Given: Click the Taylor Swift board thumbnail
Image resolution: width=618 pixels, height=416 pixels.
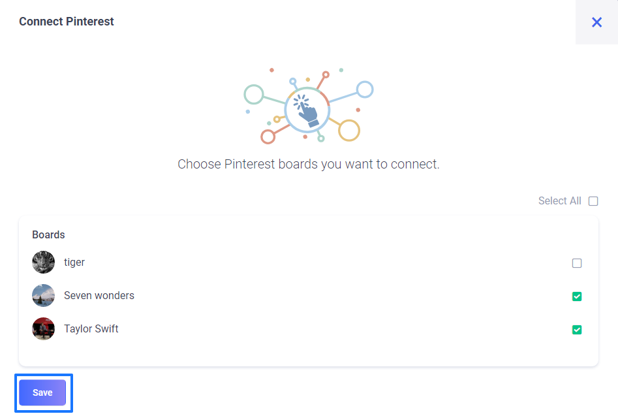Looking at the screenshot, I should point(43,329).
